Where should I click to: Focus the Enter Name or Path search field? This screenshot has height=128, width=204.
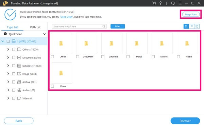click(79, 26)
